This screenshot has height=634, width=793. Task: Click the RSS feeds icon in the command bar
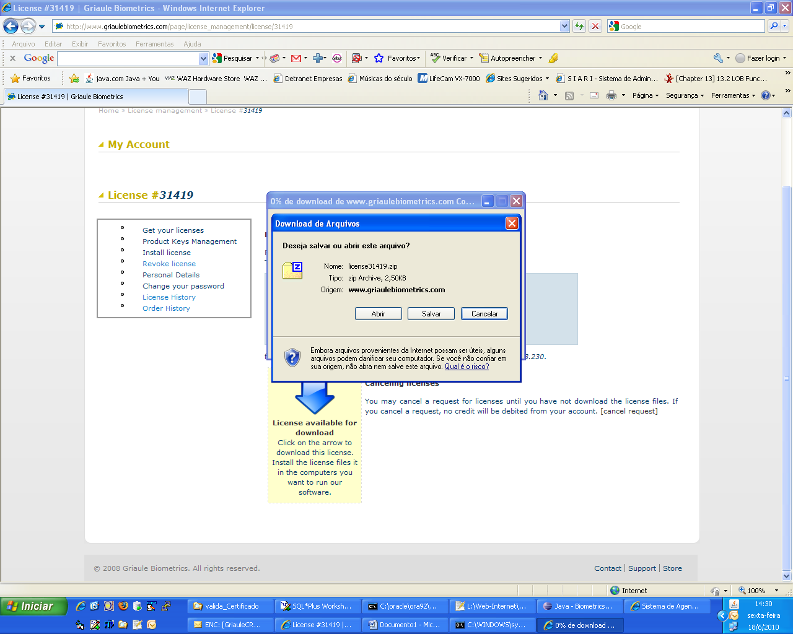[569, 95]
